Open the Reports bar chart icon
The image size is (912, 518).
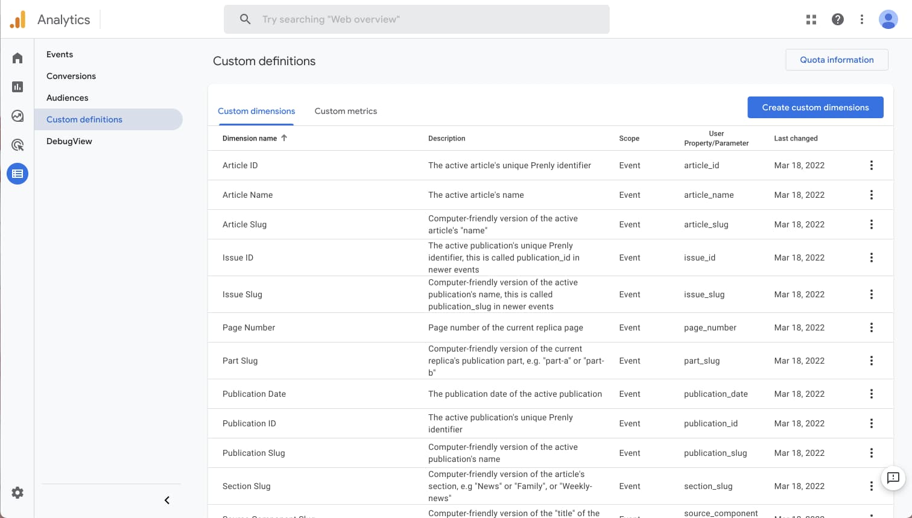[x=17, y=87]
